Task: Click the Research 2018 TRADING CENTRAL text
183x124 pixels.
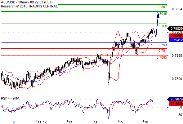Action: (29, 6)
